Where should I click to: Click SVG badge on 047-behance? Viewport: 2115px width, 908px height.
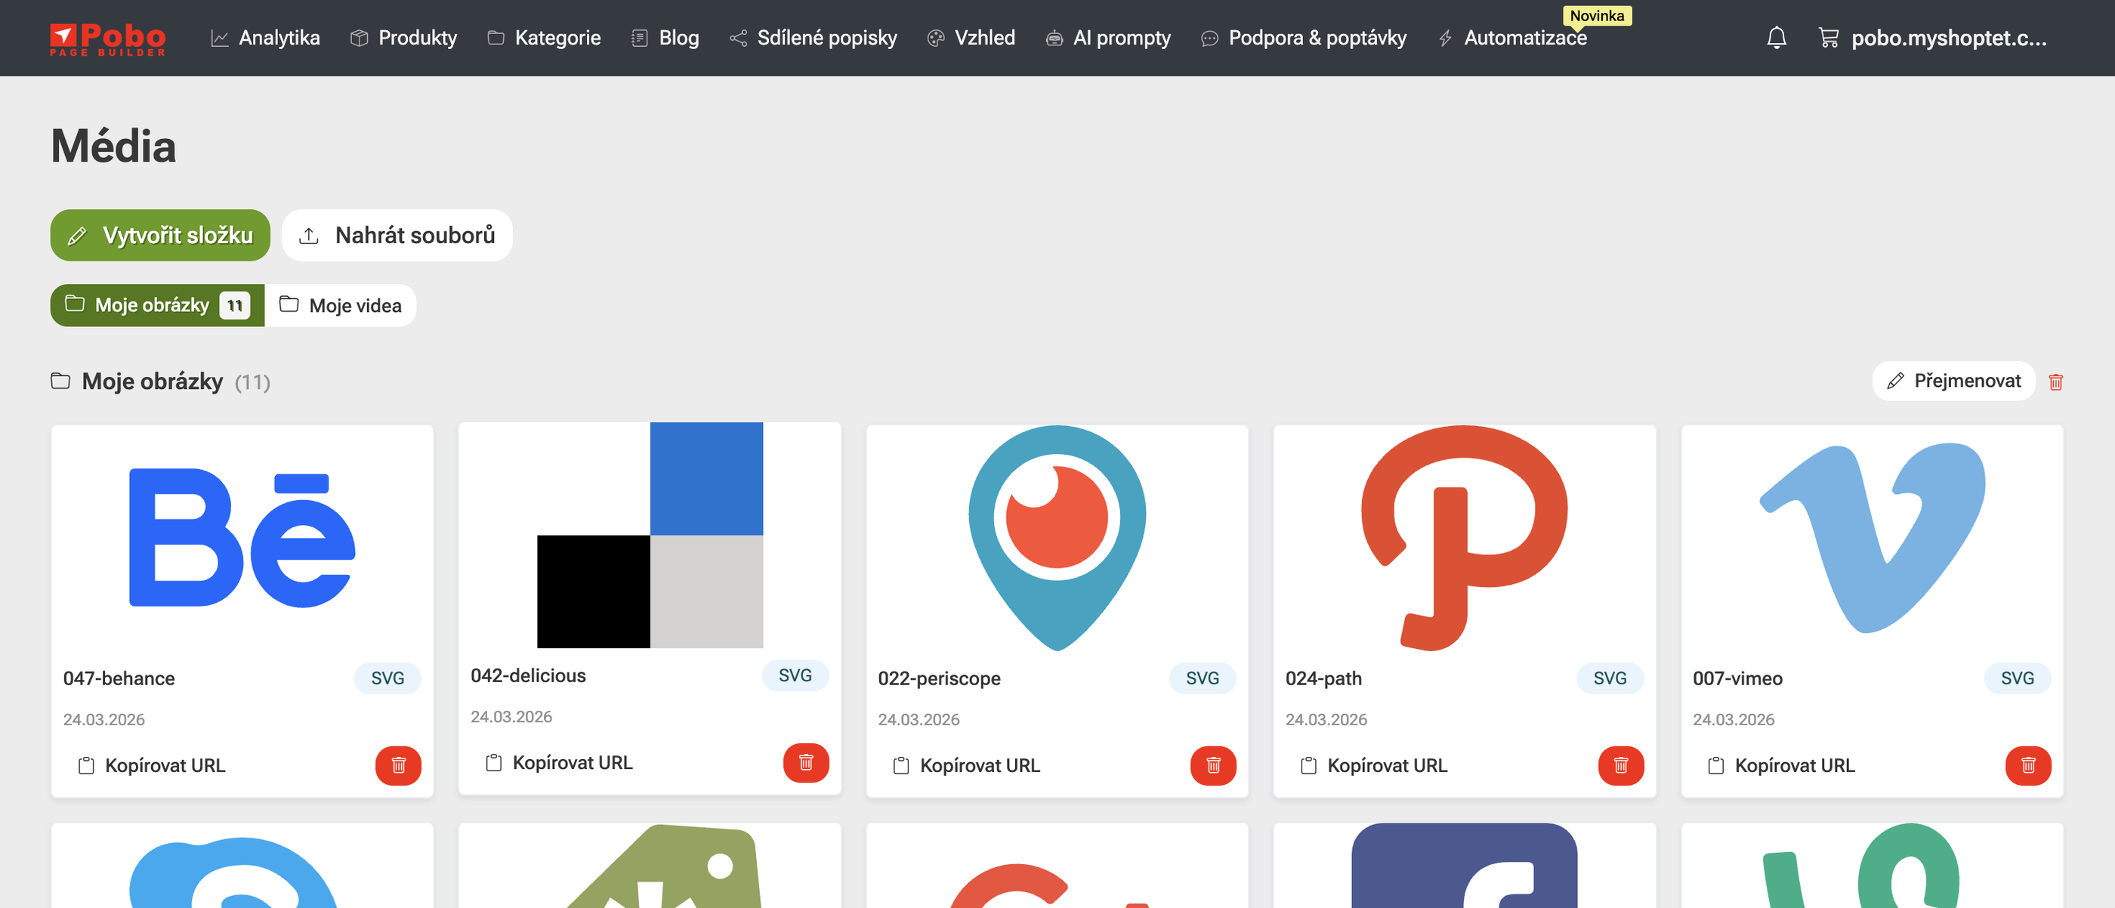[387, 679]
